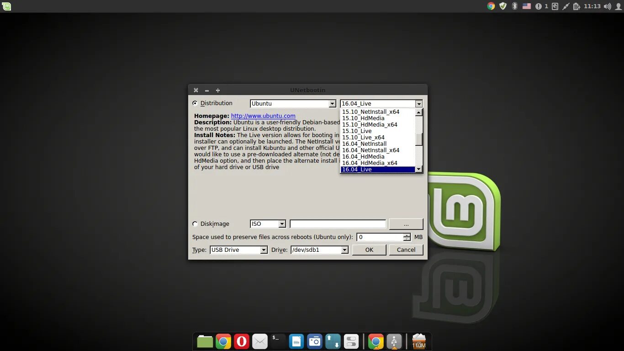This screenshot has height=351, width=624.
Task: Open the 11:13 clock in the panel
Action: click(592, 6)
